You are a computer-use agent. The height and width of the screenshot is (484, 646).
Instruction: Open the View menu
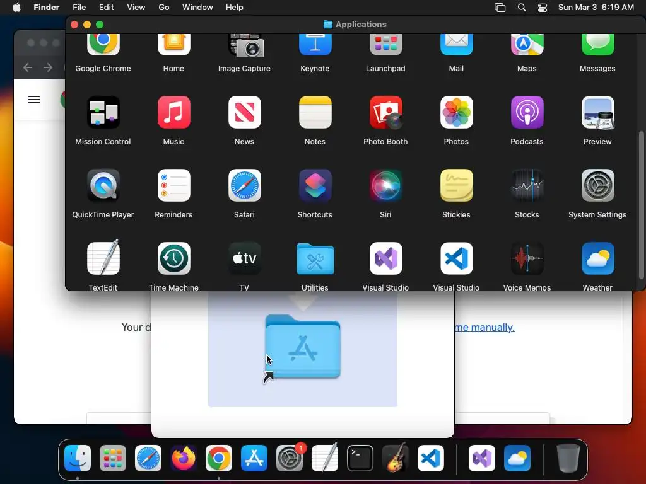(x=136, y=8)
